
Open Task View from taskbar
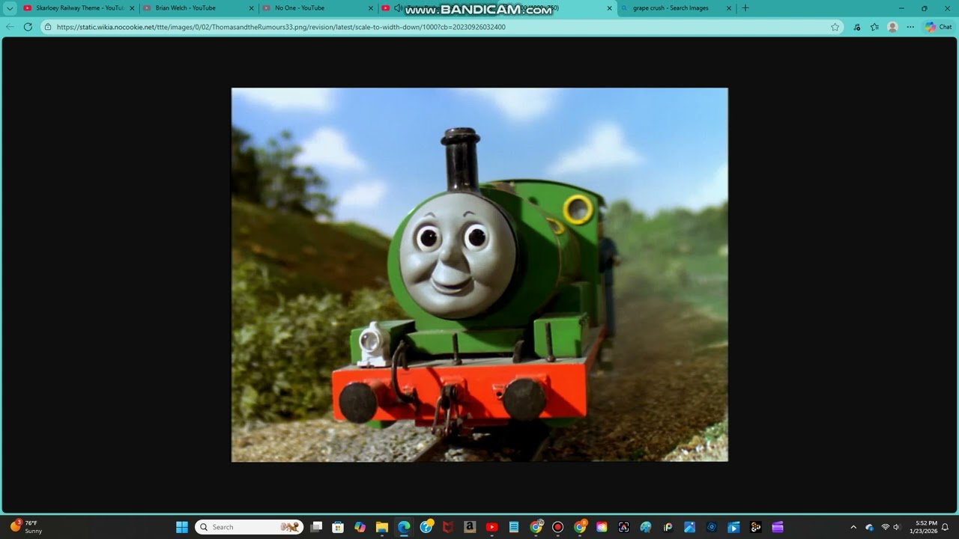click(x=316, y=527)
